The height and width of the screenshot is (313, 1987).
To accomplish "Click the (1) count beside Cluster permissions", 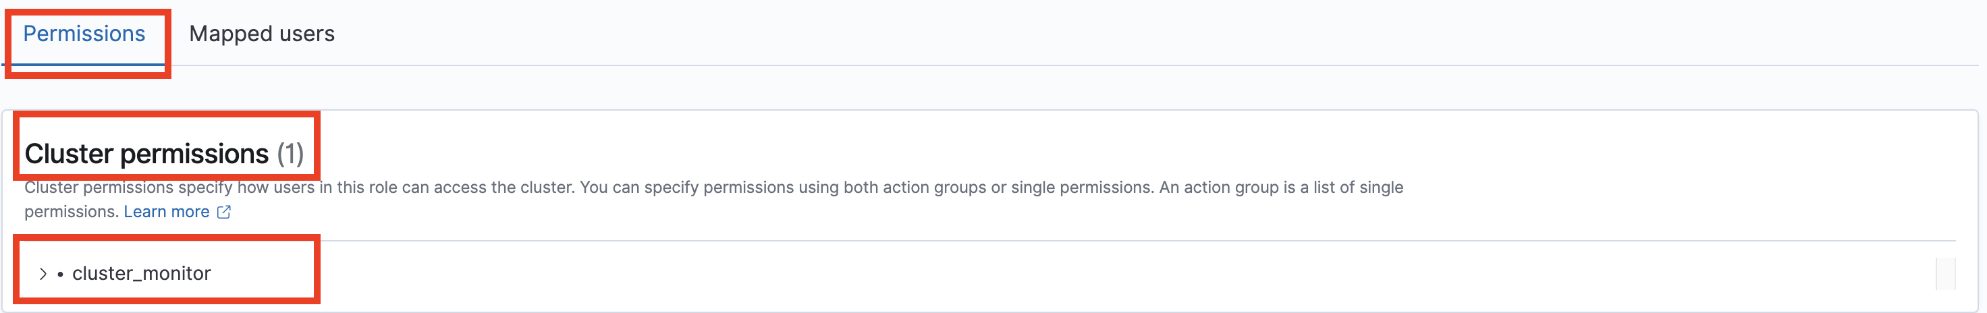I will pos(290,154).
